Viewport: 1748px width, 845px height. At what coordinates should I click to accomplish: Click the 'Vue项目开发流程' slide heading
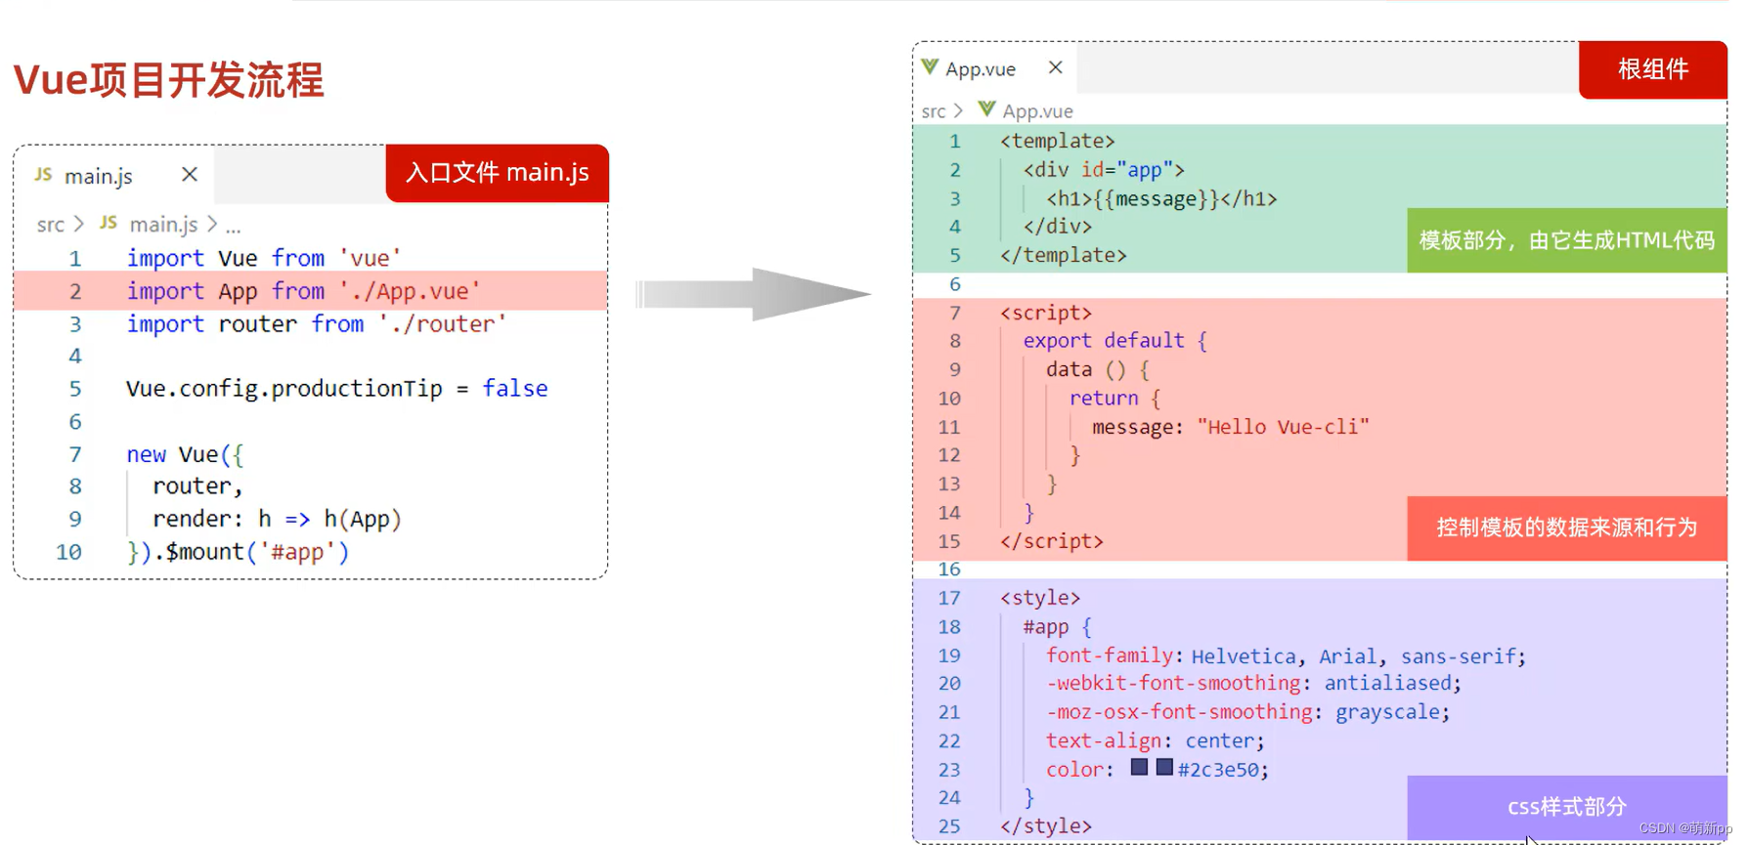point(168,80)
